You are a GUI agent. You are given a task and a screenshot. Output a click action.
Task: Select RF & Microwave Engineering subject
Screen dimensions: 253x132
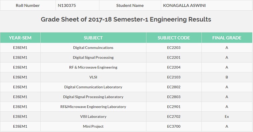point(93,67)
